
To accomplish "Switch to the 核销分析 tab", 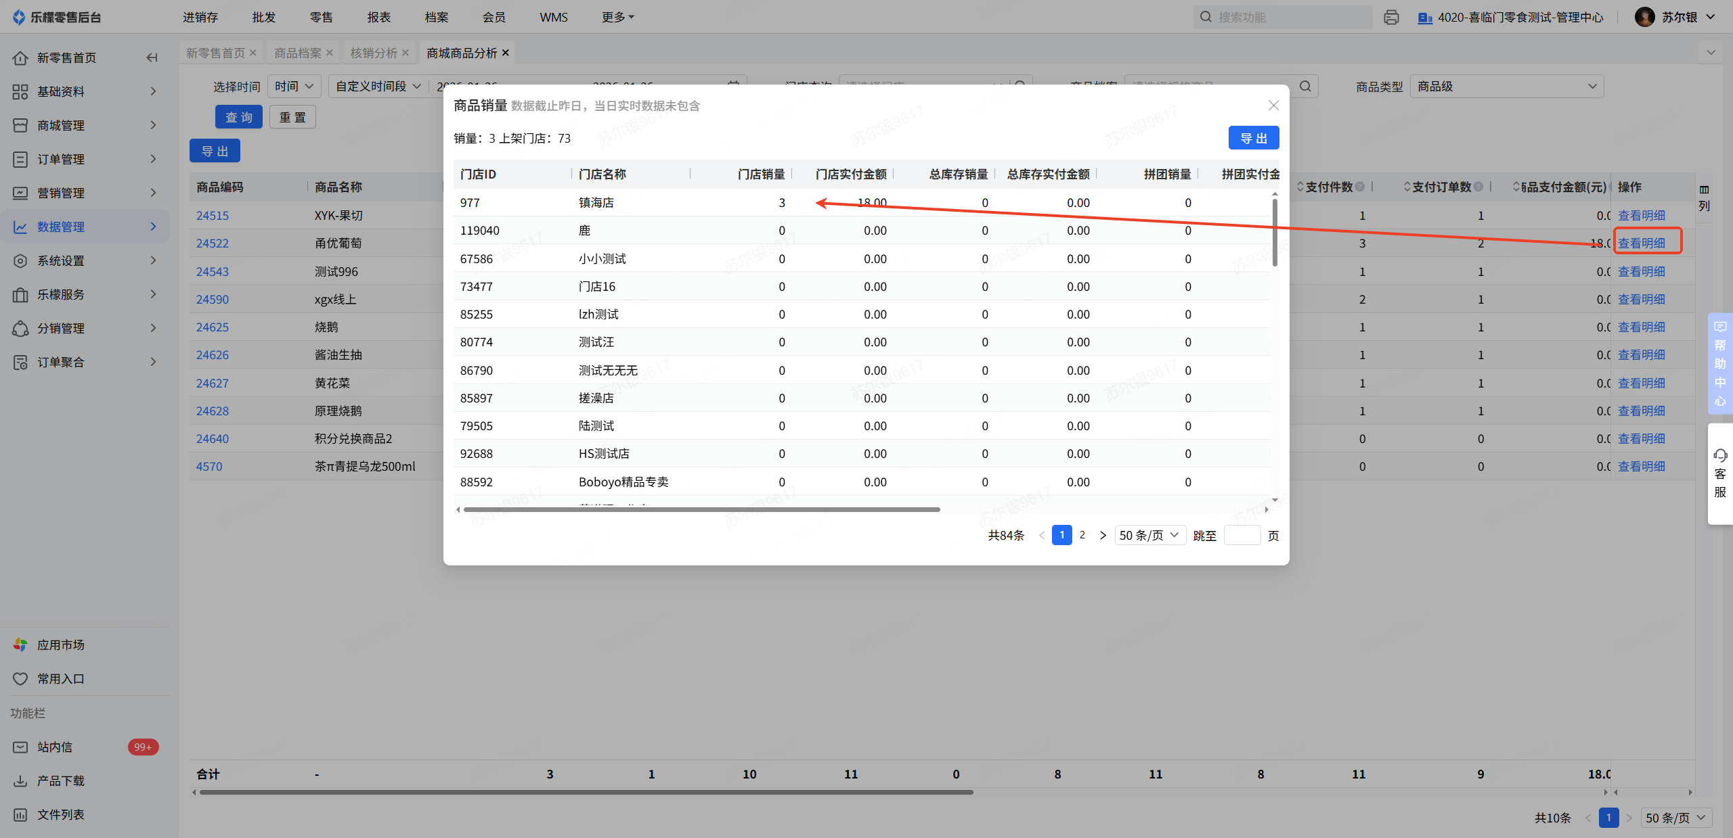I will pyautogui.click(x=374, y=53).
